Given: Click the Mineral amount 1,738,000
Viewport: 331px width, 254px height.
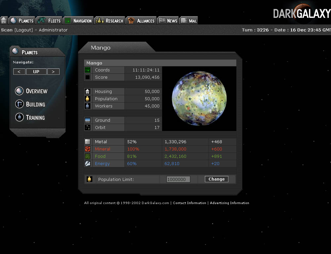Looking at the screenshot, I should [175, 149].
